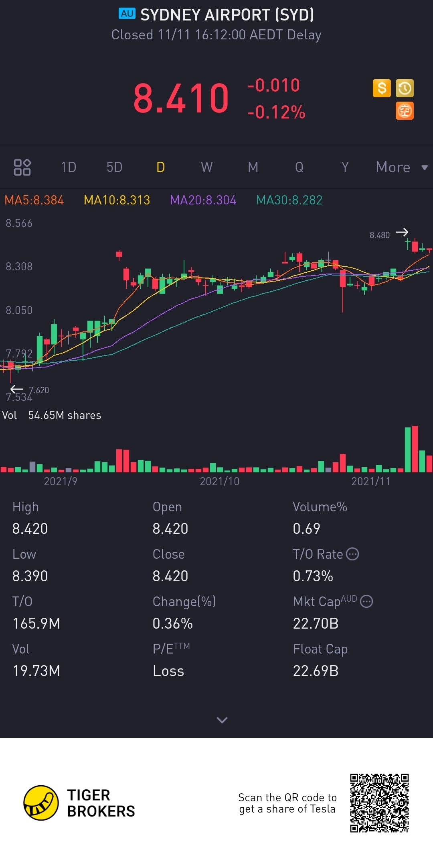Switch to the 5D chart tab
The width and height of the screenshot is (433, 868).
(x=114, y=167)
